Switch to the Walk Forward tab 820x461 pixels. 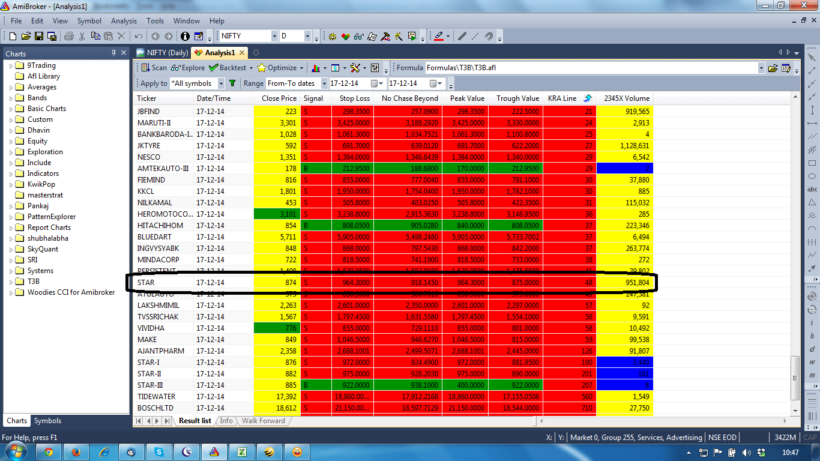point(264,421)
